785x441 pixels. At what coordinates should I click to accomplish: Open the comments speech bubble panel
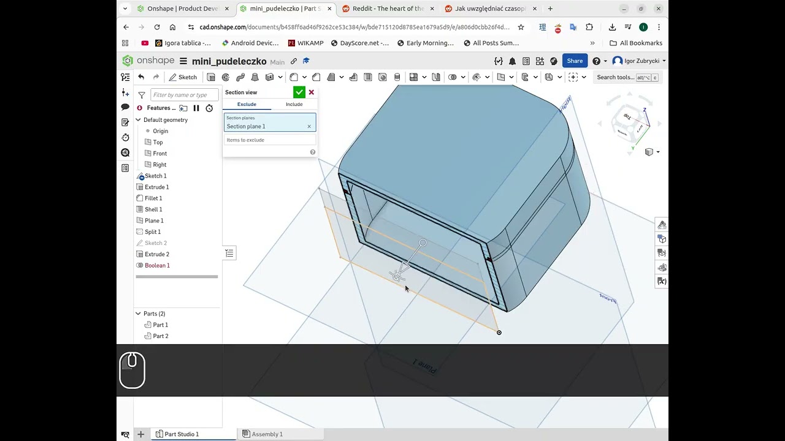click(x=125, y=107)
